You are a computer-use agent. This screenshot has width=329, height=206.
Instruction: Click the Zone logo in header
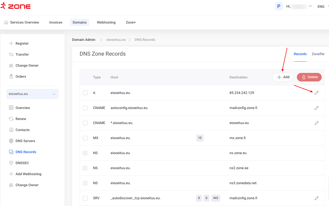click(16, 7)
